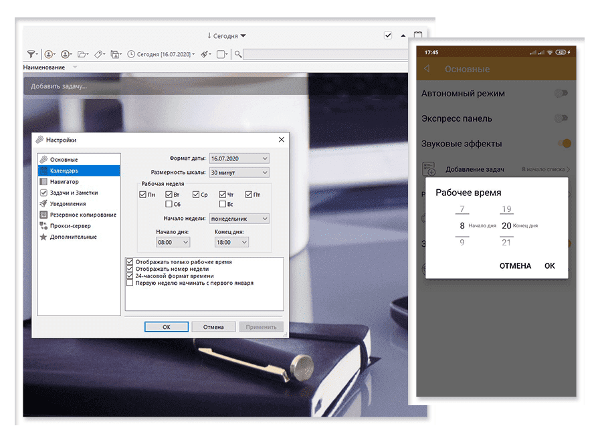This screenshot has height=444, width=602.
Task: Tap ОТМЕНА in the Рабочее время popup
Action: [x=515, y=266]
